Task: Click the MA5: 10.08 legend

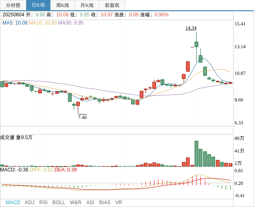Action: [15, 23]
